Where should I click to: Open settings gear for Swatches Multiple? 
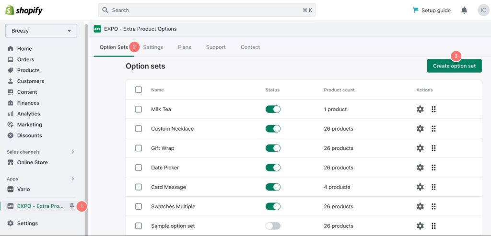(x=420, y=206)
